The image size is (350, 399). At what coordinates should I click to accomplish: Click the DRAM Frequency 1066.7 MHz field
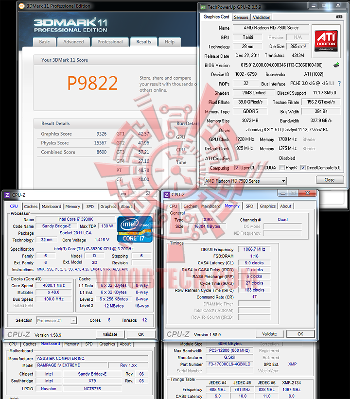pyautogui.click(x=254, y=249)
